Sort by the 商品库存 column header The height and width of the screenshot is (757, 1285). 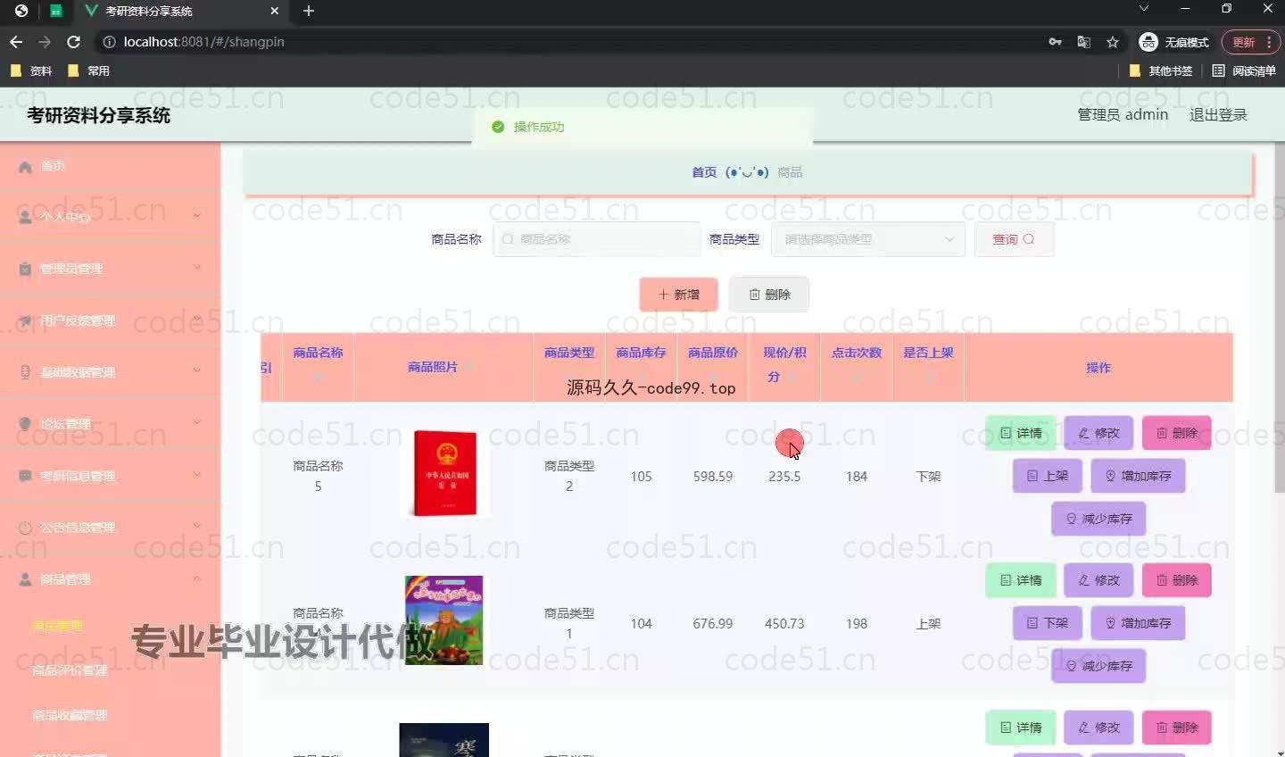[x=641, y=367]
